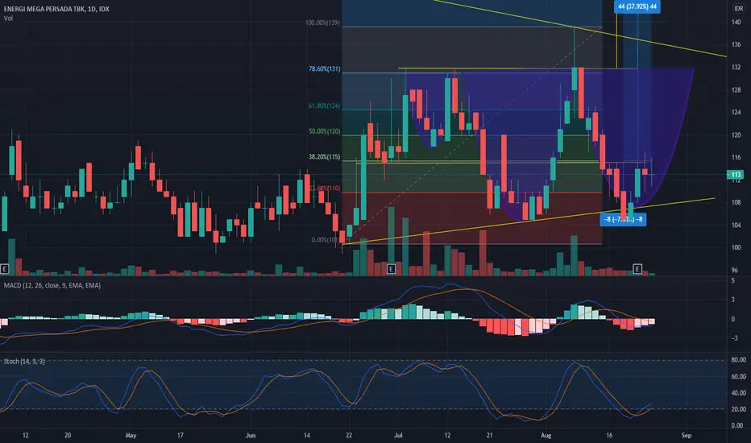Click the 108 price axis label
Viewport: 751px width, 443px height.
tap(736, 203)
